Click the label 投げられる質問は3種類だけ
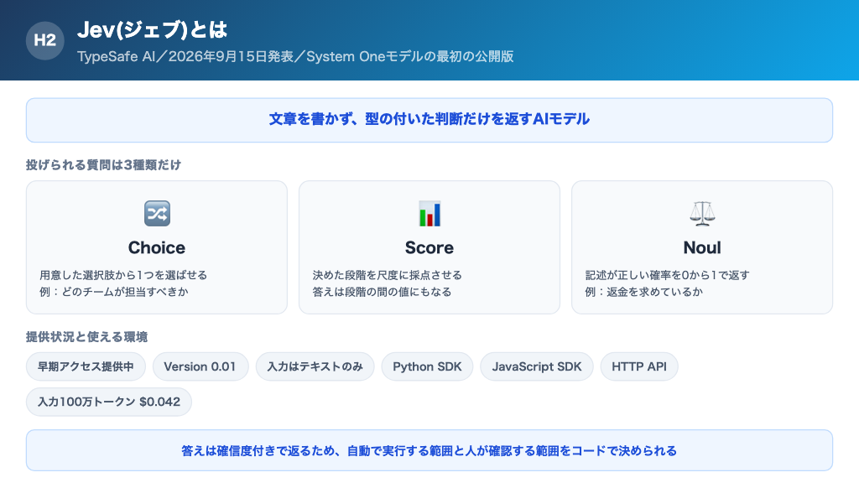 103,165
